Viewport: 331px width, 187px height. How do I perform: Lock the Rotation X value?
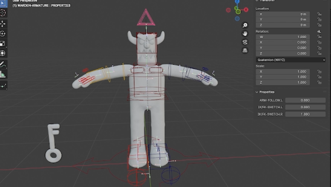tap(319, 42)
